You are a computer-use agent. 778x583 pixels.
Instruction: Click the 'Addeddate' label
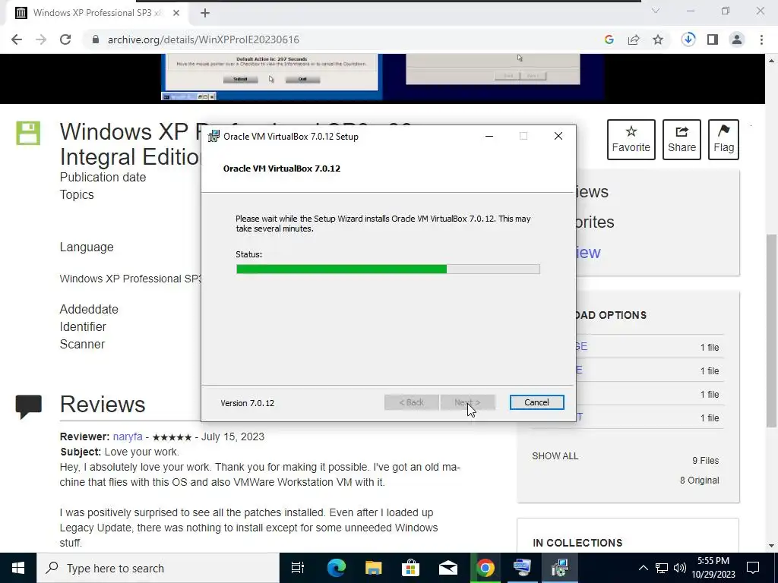[x=90, y=310]
